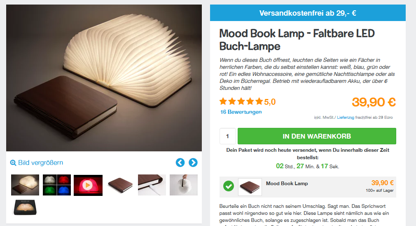Open the 16 Bewertungen reviews link

(x=241, y=112)
